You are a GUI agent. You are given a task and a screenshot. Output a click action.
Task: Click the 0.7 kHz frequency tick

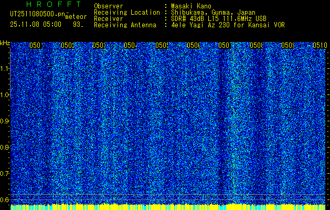pos(5,173)
